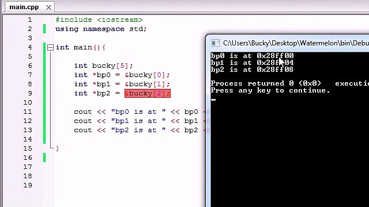Click the '#include <iostream>' line
369x207 pixels.
tap(99, 20)
